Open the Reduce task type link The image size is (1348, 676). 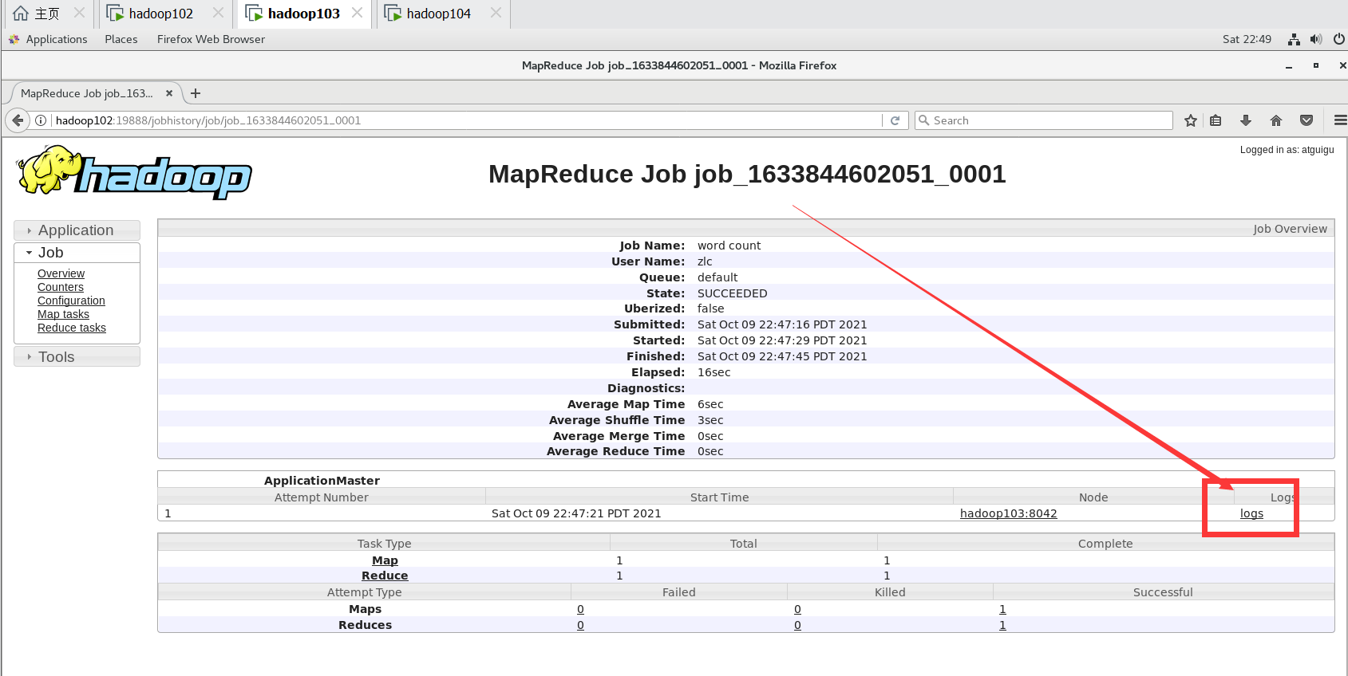385,576
